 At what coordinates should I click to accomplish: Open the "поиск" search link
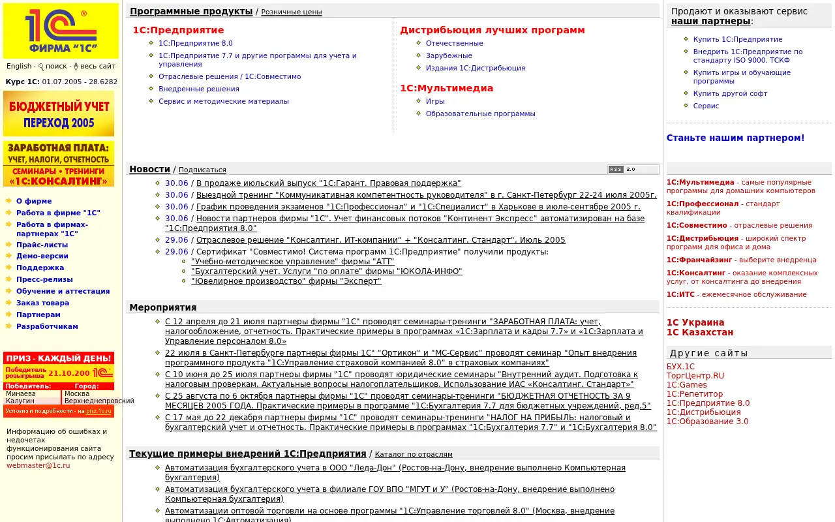point(56,66)
